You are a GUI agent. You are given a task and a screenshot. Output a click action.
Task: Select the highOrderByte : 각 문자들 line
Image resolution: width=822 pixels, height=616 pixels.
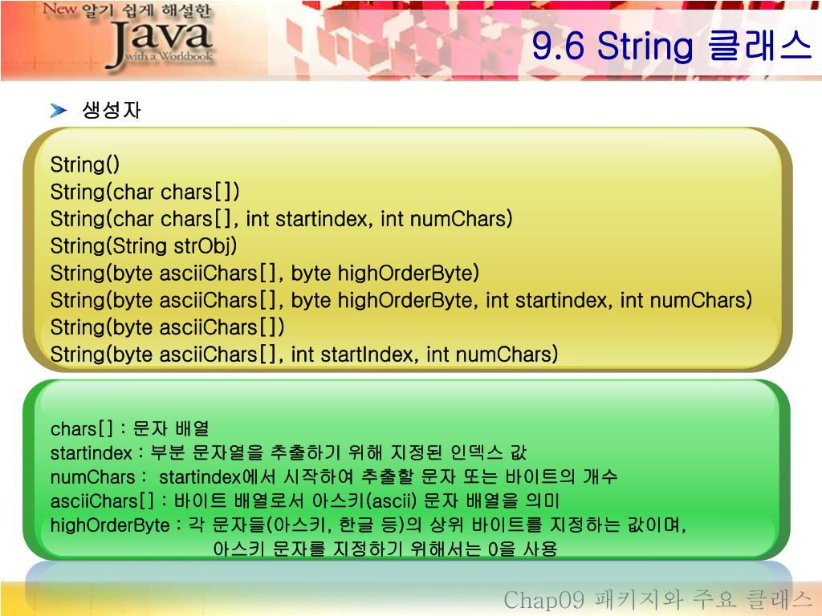click(368, 525)
